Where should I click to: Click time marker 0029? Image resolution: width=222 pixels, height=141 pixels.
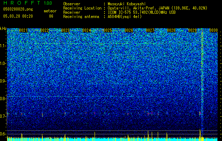click(192, 30)
